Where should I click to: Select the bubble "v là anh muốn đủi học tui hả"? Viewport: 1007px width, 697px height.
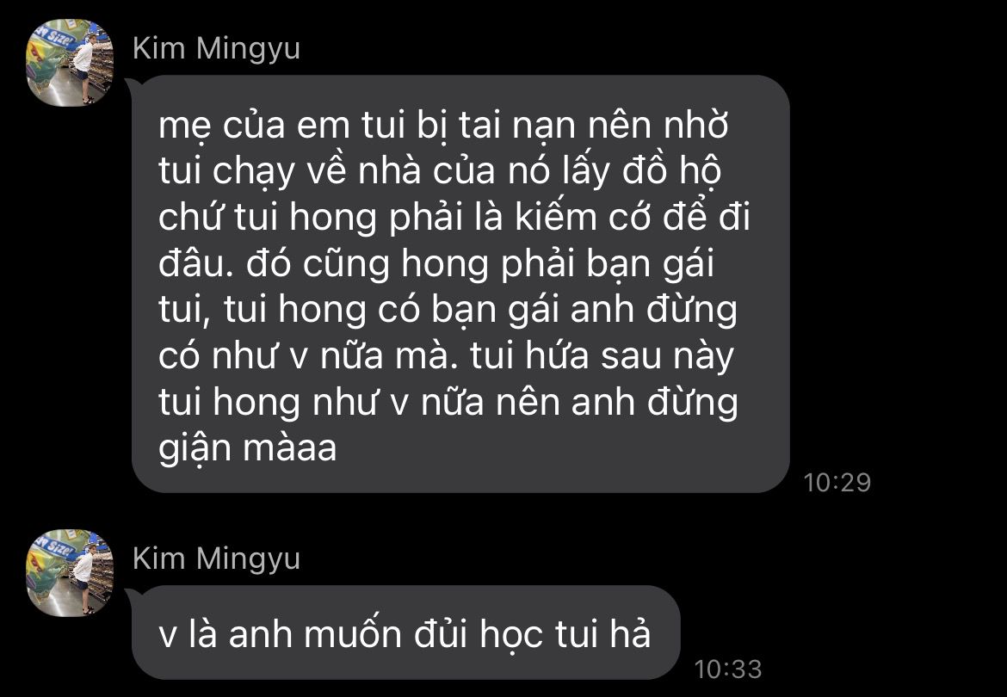(x=405, y=632)
